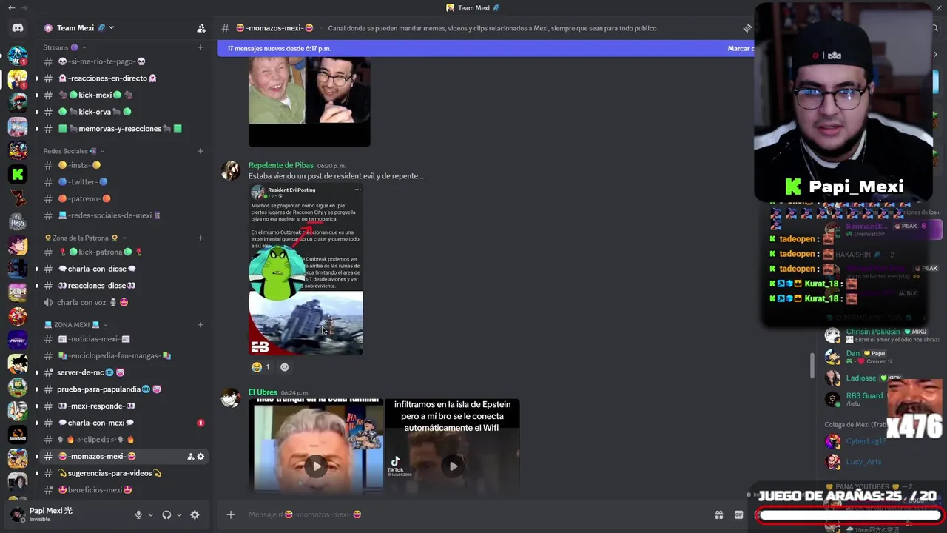Open user settings gear icon
This screenshot has width=947, height=533.
pyautogui.click(x=195, y=514)
